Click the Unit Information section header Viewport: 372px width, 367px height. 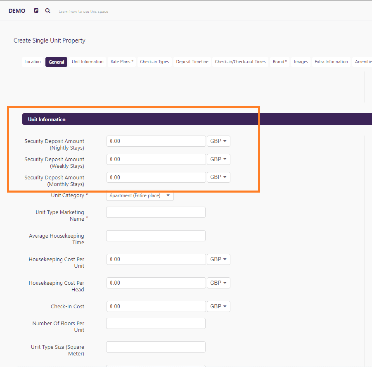coord(197,119)
